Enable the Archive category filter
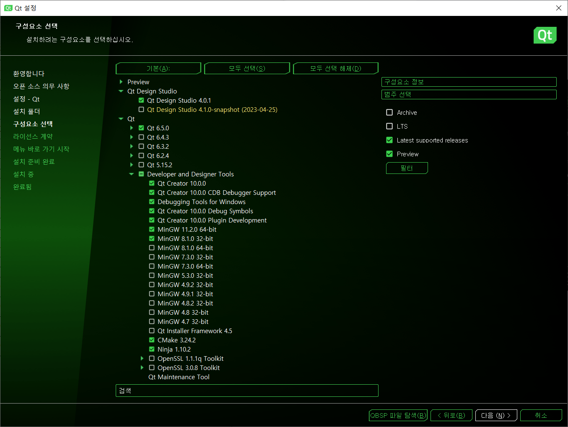 389,112
